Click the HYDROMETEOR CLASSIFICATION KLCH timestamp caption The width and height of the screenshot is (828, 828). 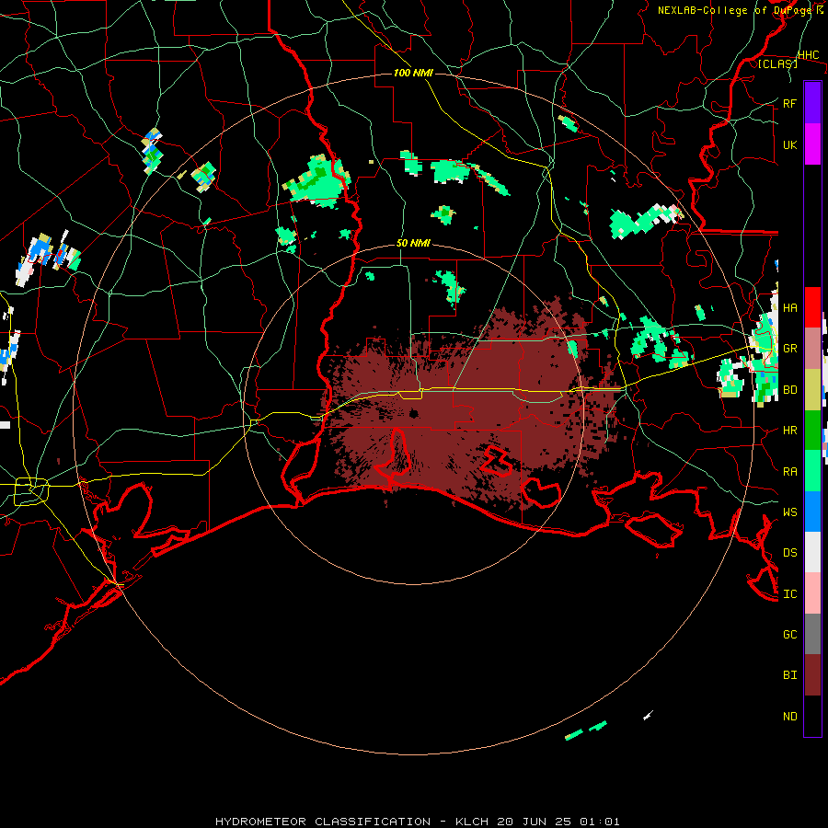tap(417, 822)
